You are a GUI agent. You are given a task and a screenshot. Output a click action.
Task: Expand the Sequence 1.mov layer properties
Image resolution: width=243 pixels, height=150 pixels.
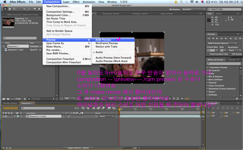(15, 116)
